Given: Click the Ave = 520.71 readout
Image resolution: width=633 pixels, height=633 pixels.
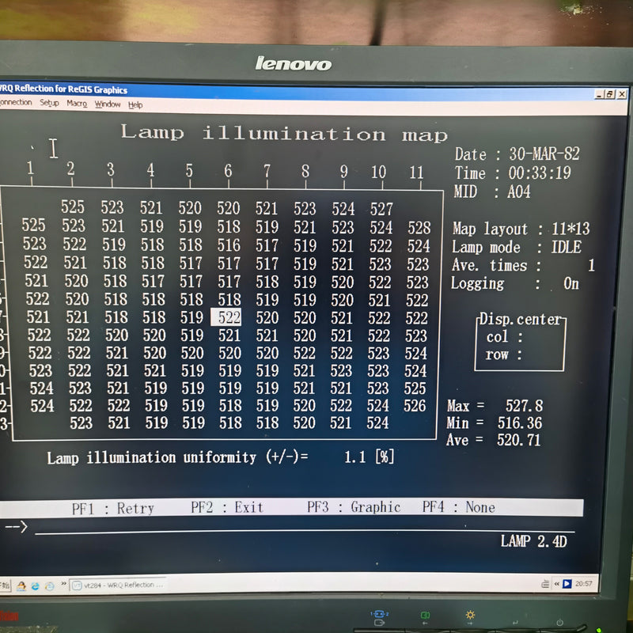Looking at the screenshot, I should click(493, 440).
